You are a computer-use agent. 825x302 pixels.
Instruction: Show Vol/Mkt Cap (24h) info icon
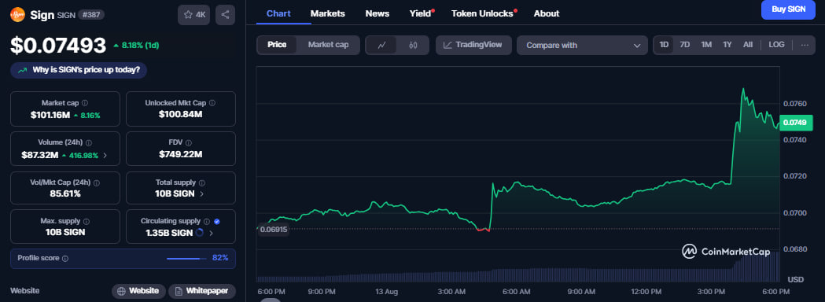[96, 182]
